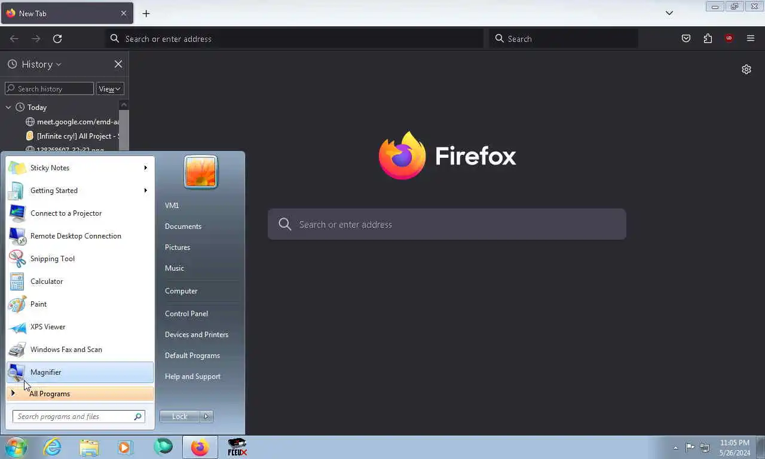Select the New Tab tab
Image resolution: width=765 pixels, height=459 pixels.
(67, 13)
